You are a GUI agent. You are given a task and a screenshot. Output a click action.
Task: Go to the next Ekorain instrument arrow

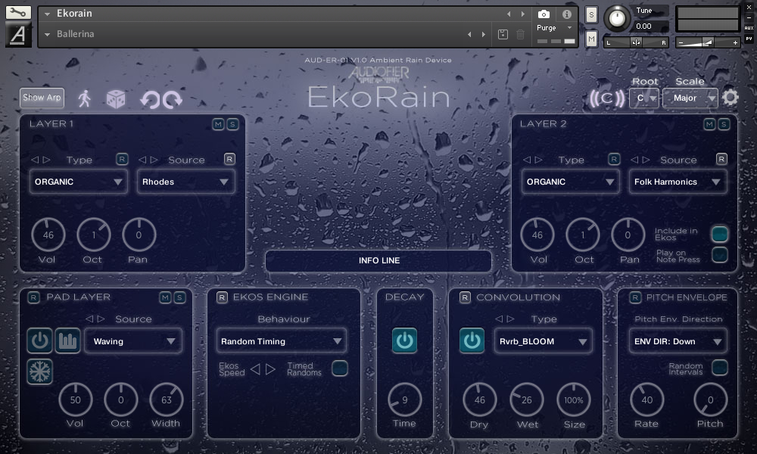tap(523, 14)
